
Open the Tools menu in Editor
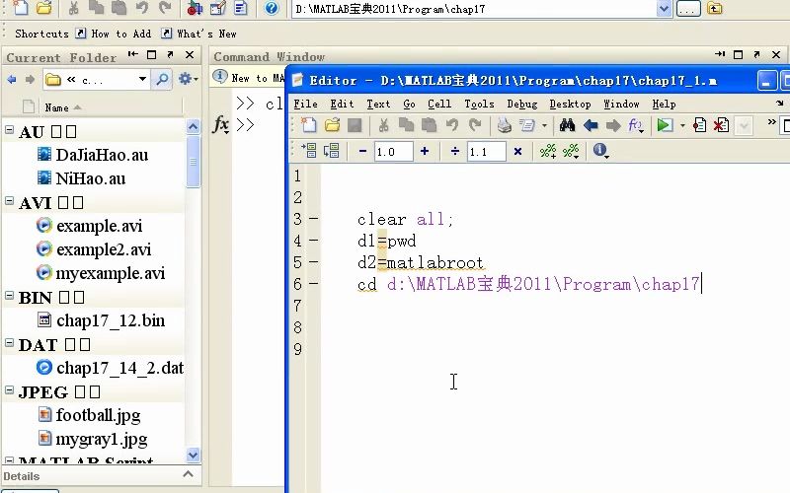pos(479,104)
